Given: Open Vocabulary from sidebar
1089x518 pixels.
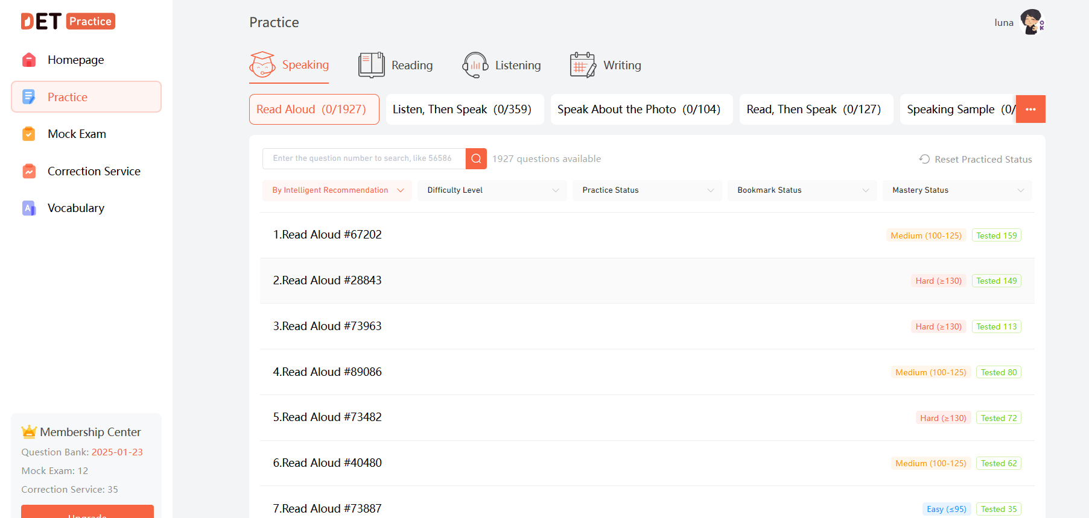Looking at the screenshot, I should [86, 208].
